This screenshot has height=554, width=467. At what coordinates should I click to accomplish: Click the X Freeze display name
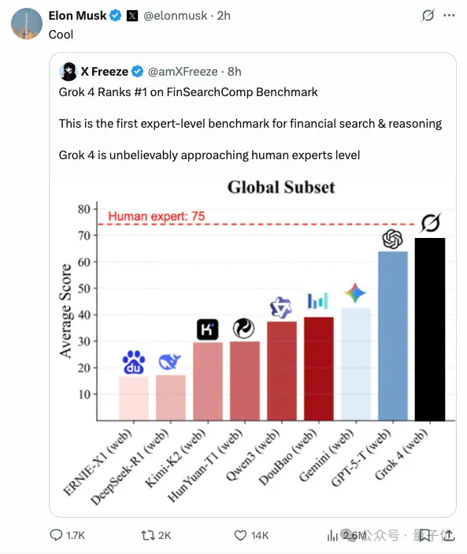tap(105, 72)
